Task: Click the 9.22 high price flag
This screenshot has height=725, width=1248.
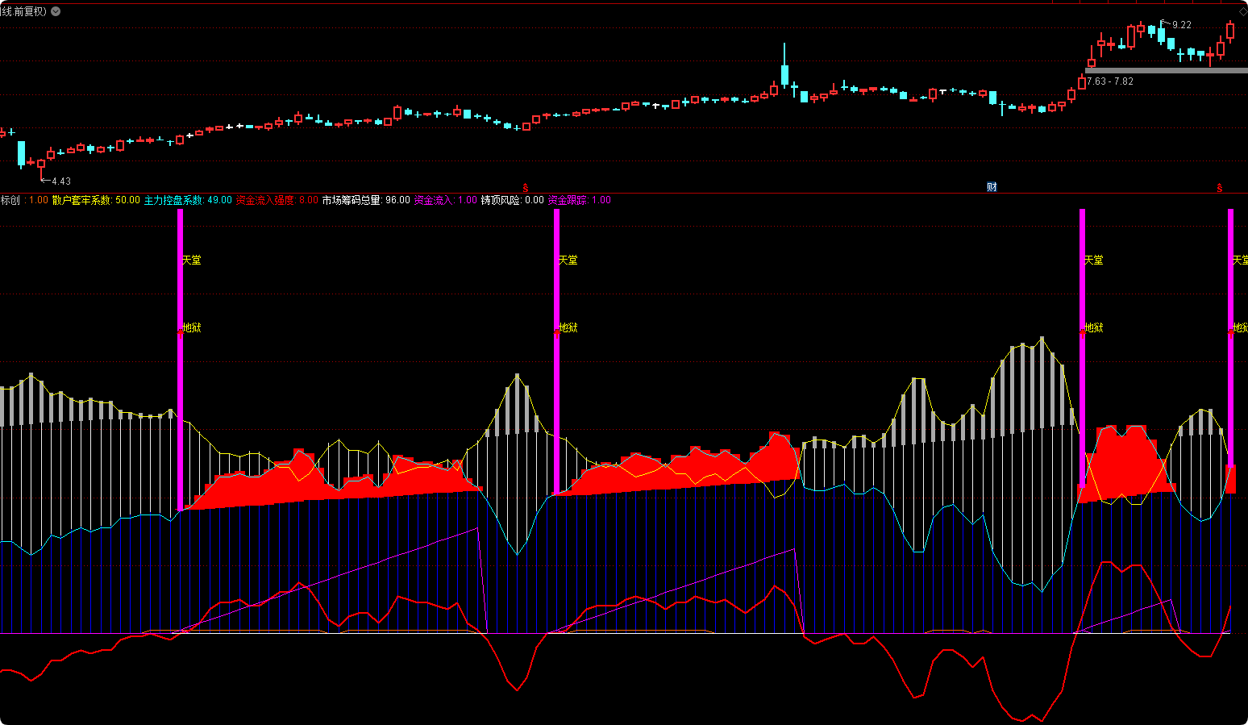Action: click(1180, 25)
